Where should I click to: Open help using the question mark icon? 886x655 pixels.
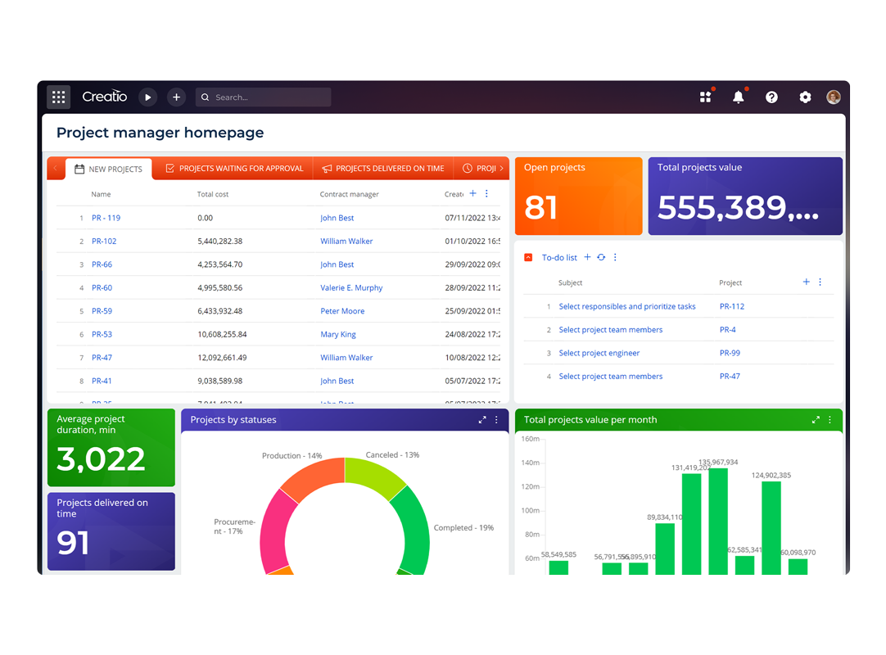pyautogui.click(x=771, y=97)
